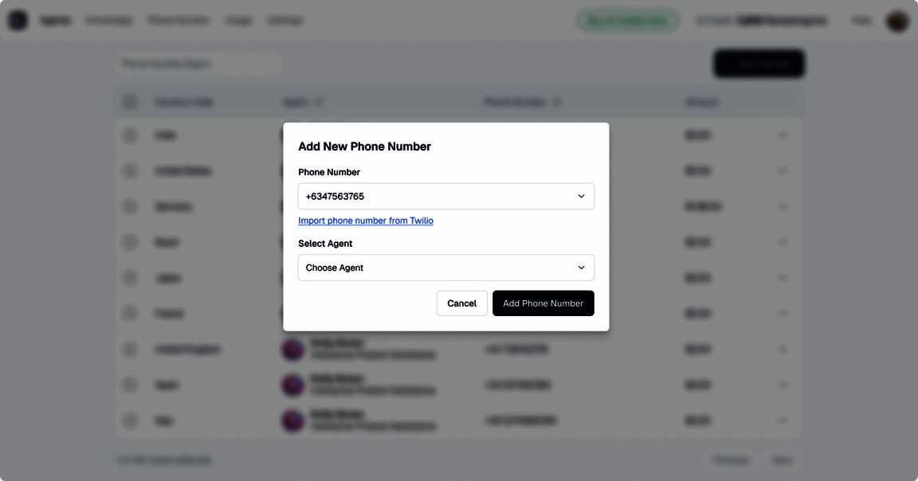Screen dimensions: 918x481
Task: Expand the Select Agent chevron
Action: (583, 268)
